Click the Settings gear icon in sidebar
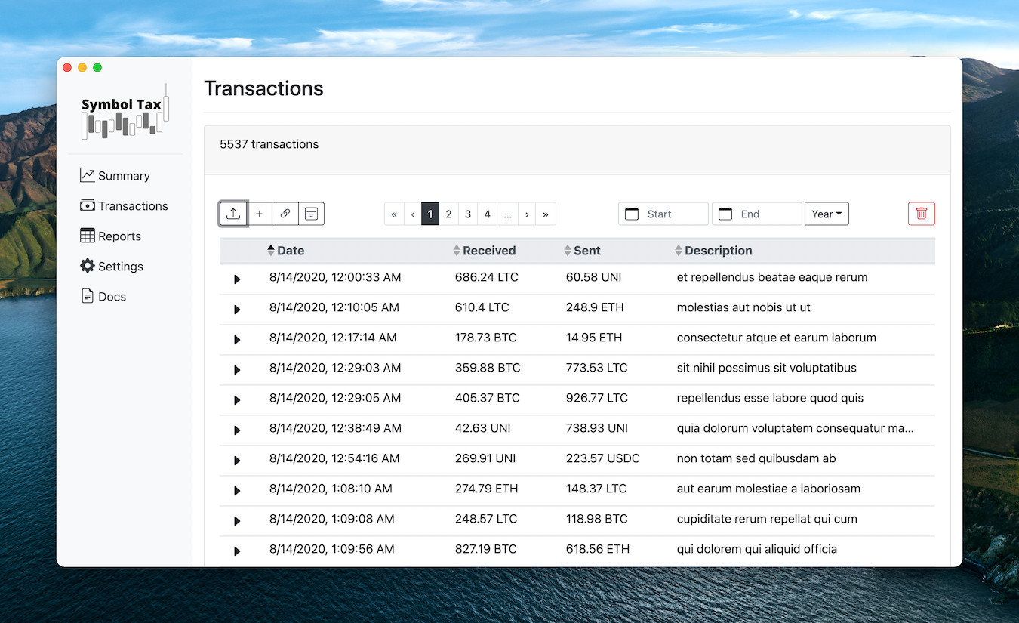 88,266
